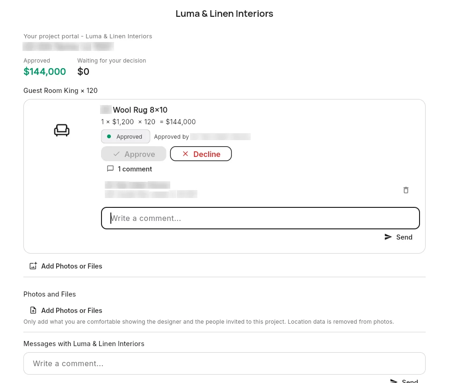Click the add-image icon below the rug card

click(33, 266)
